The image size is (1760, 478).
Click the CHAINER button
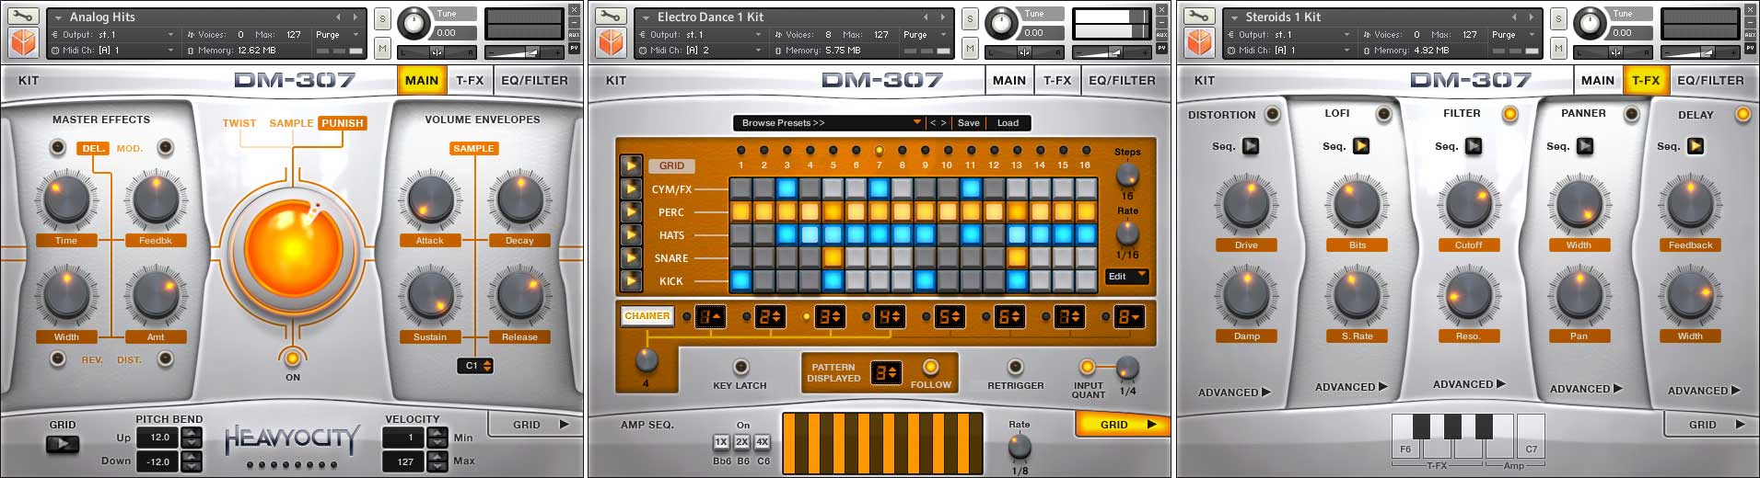pos(647,316)
